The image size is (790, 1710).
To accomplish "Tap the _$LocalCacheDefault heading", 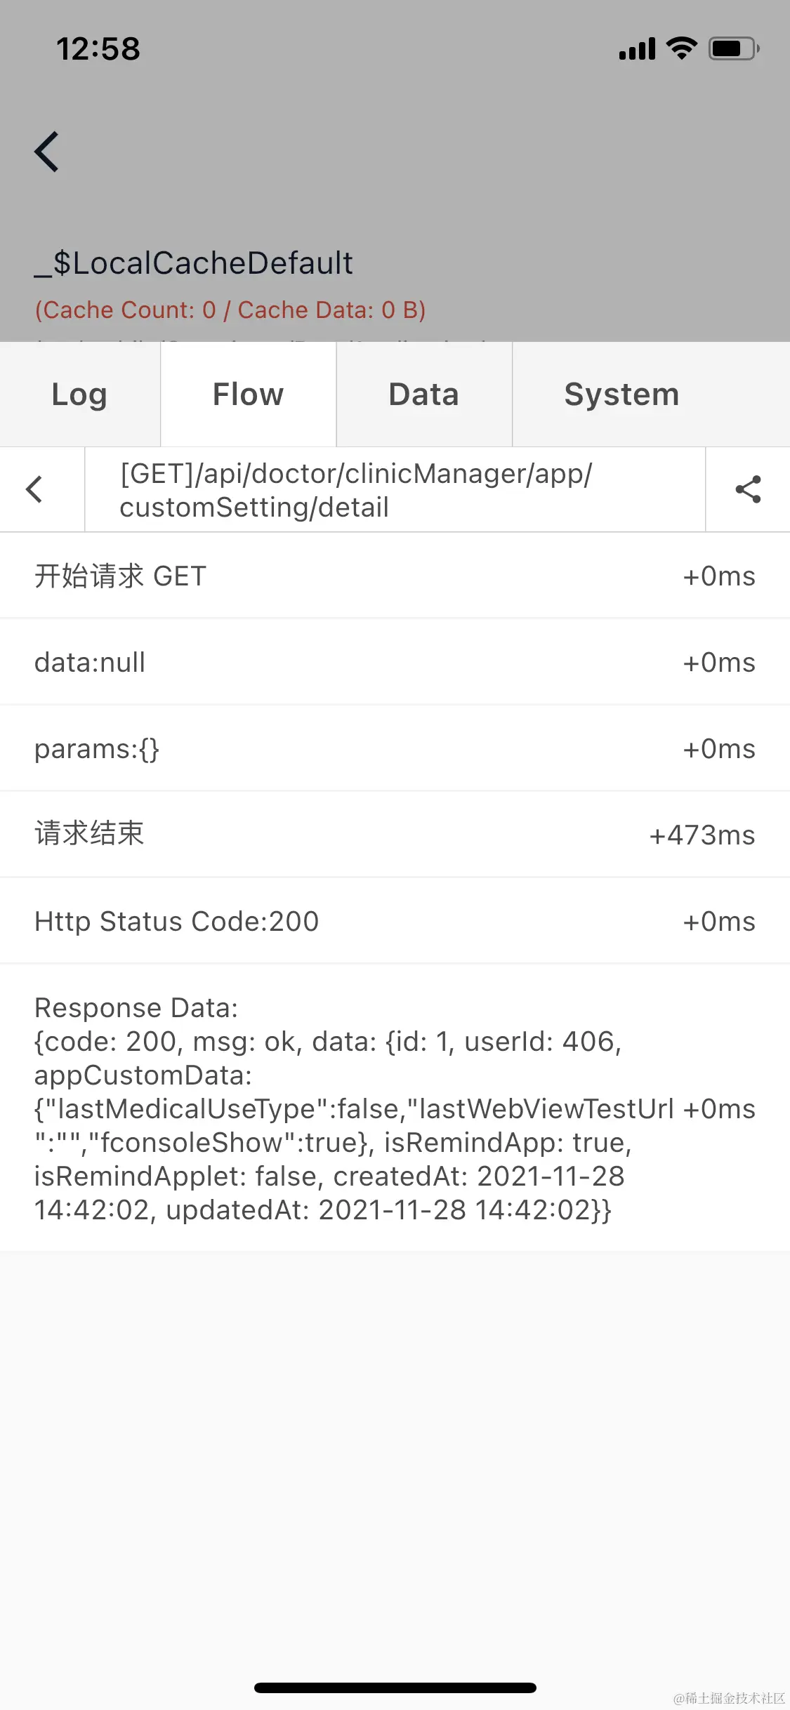I will 194,264.
